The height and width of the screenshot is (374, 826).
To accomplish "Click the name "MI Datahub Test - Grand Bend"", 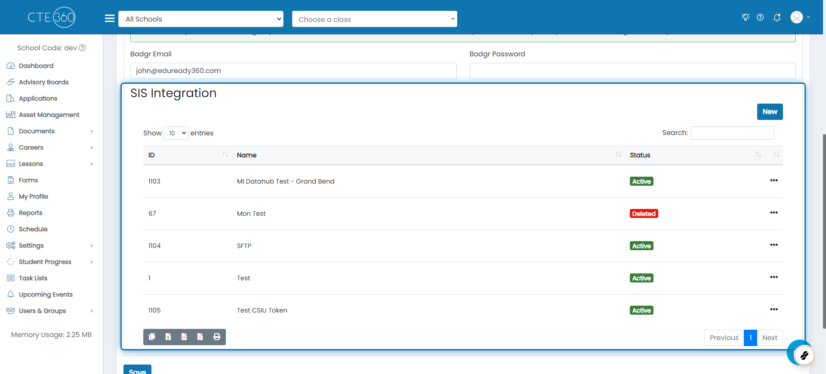I will click(x=286, y=181).
